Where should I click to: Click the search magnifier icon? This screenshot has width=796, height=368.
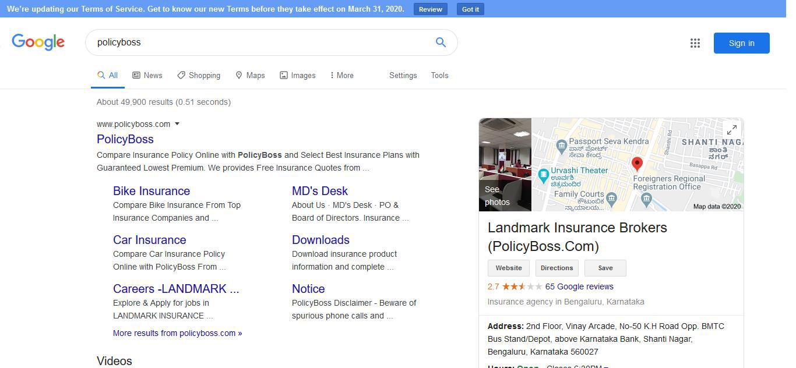coord(441,42)
